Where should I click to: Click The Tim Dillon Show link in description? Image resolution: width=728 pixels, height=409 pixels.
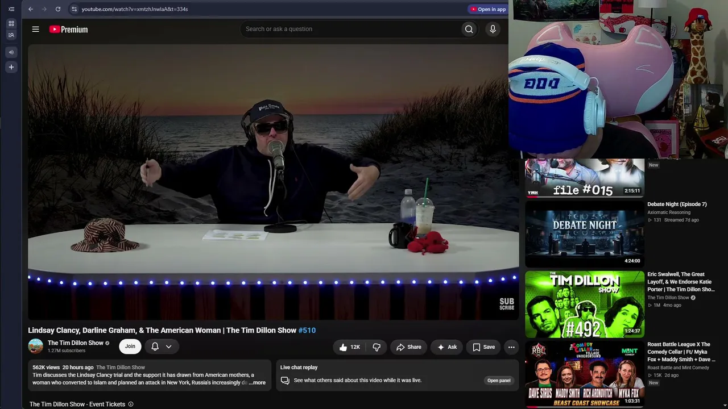click(121, 368)
